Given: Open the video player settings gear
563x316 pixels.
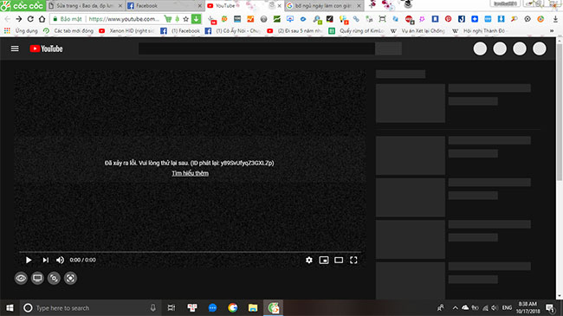Looking at the screenshot, I should pyautogui.click(x=309, y=260).
